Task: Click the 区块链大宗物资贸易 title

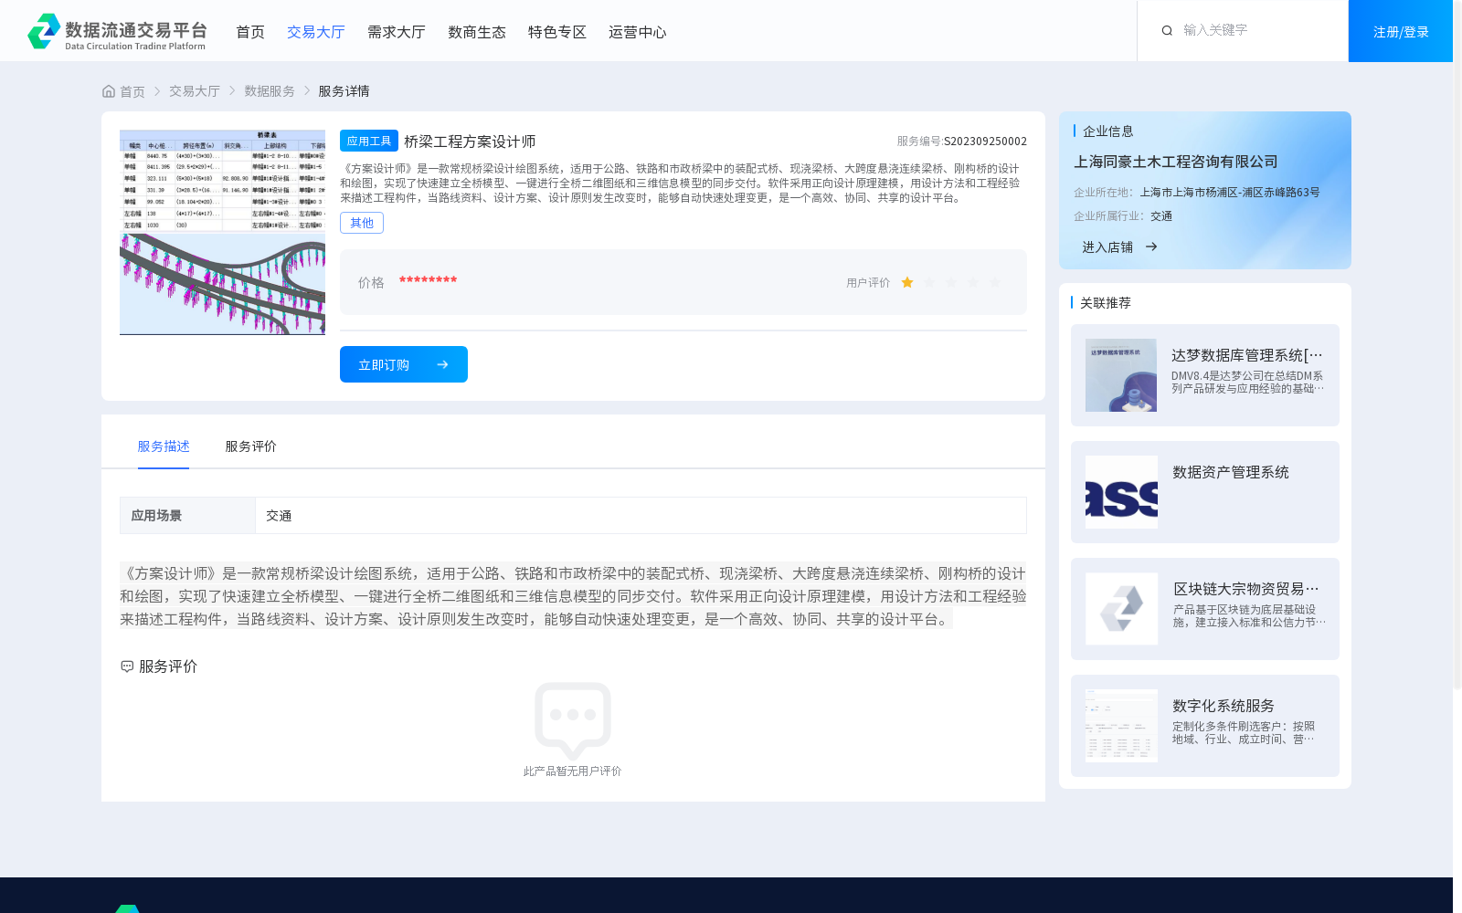Action: (x=1246, y=589)
